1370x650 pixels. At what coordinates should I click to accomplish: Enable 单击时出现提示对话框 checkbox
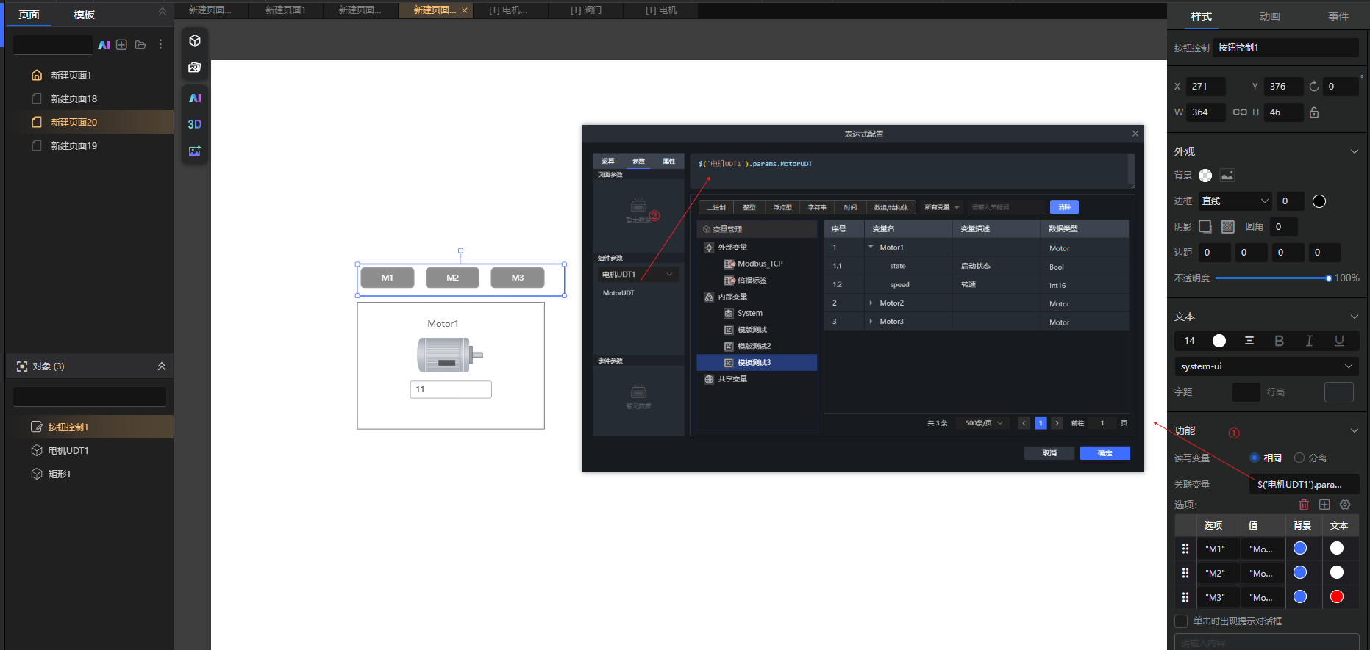point(1181,621)
